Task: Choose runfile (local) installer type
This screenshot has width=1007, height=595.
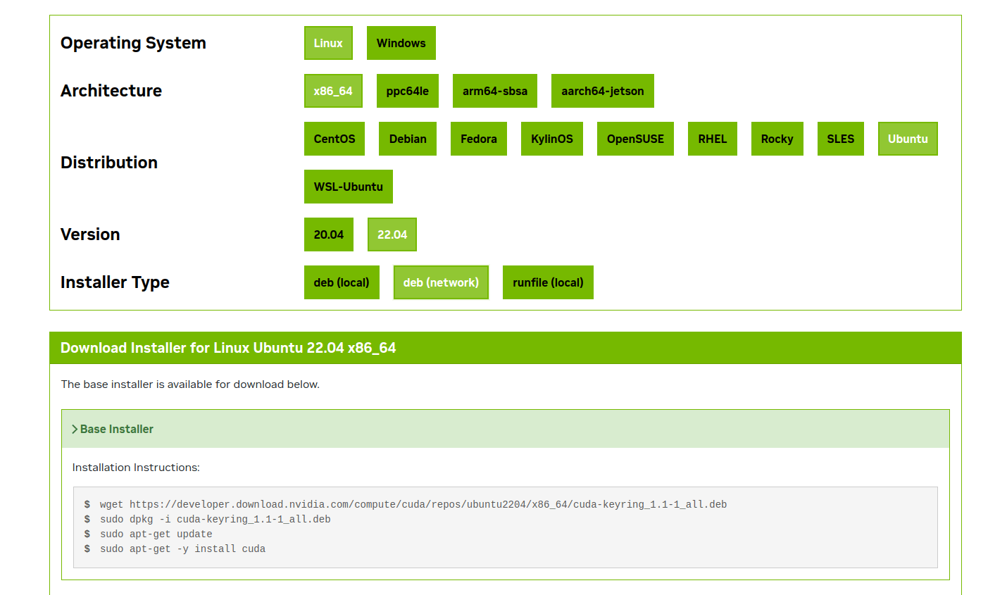Action: pos(548,282)
